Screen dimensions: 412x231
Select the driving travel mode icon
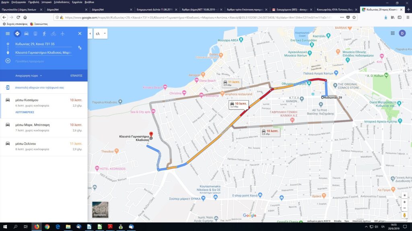click(26, 33)
